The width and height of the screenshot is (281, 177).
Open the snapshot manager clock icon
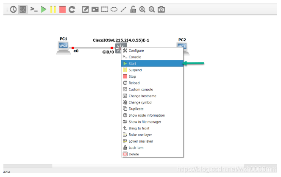13,9
